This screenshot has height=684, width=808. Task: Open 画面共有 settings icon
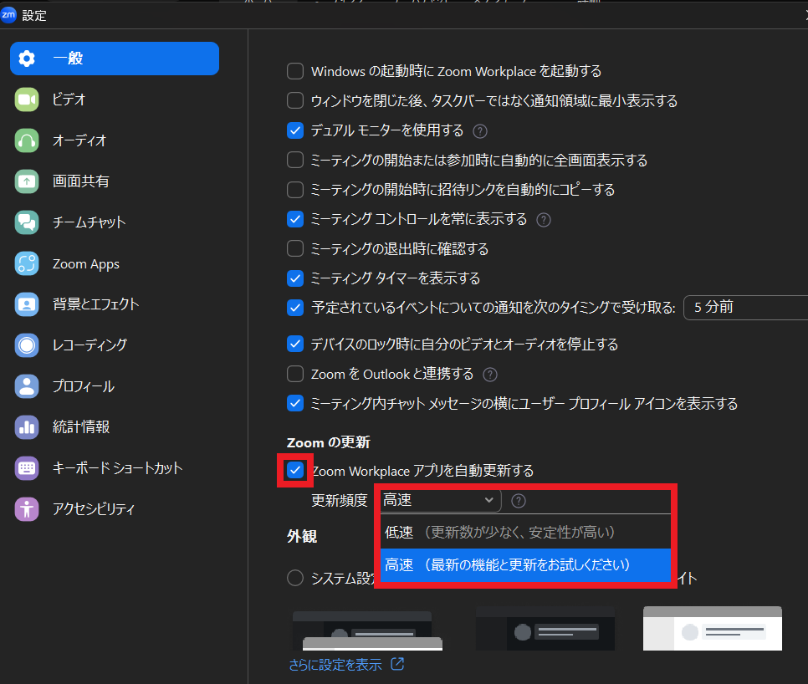[x=28, y=181]
